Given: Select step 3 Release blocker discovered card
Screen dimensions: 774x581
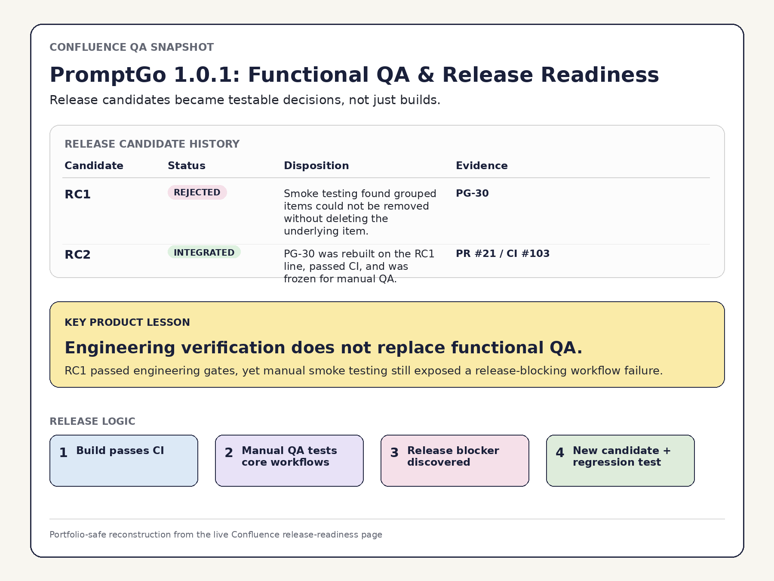Looking at the screenshot, I should (455, 460).
